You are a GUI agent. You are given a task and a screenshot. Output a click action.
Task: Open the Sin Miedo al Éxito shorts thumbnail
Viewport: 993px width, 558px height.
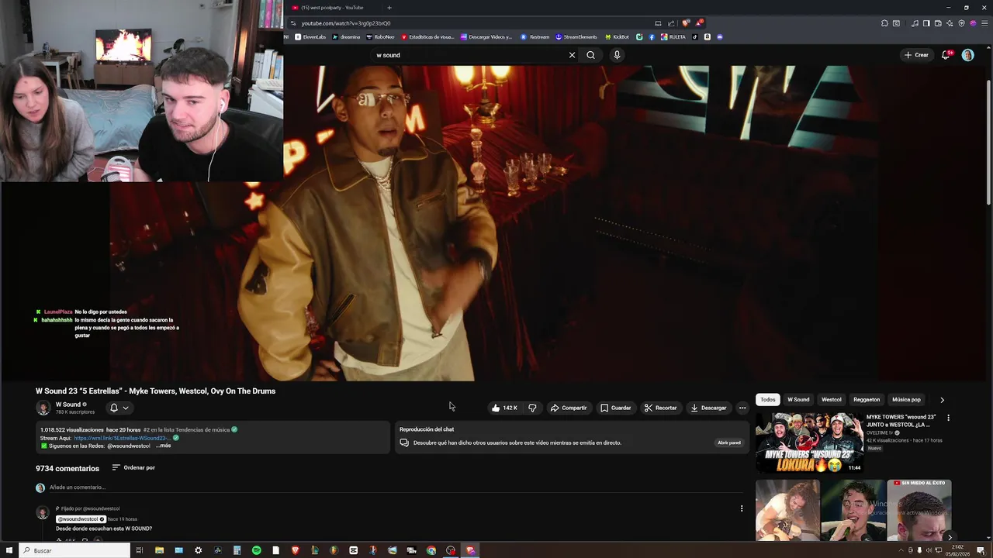click(x=919, y=510)
